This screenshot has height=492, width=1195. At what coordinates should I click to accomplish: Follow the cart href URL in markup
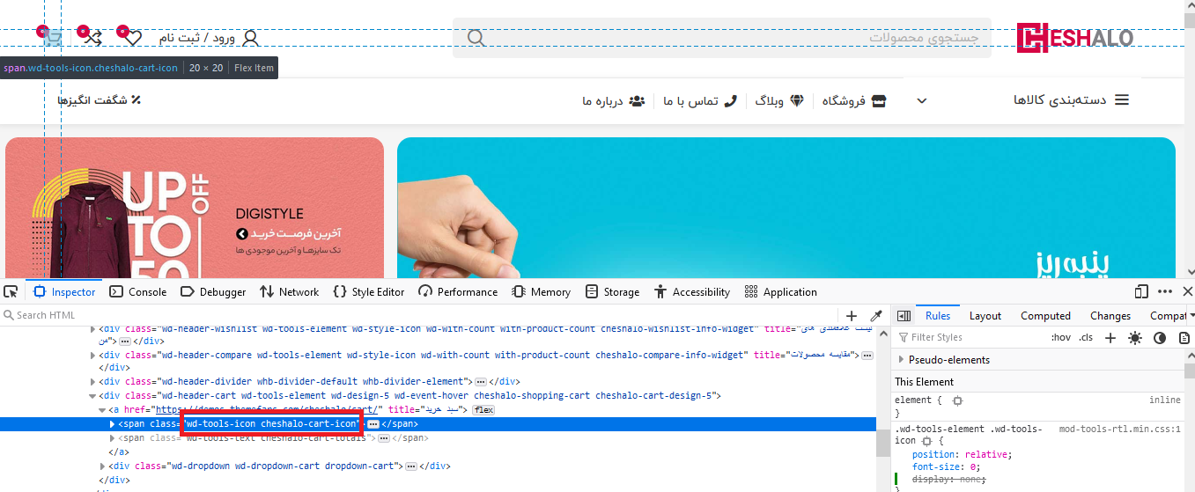coord(269,410)
